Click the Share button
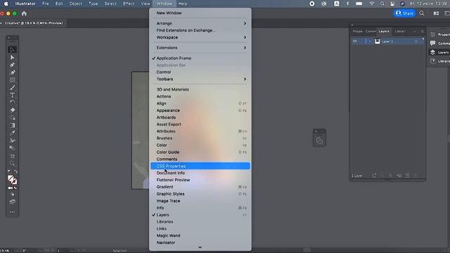450x253 pixels. coord(404,13)
